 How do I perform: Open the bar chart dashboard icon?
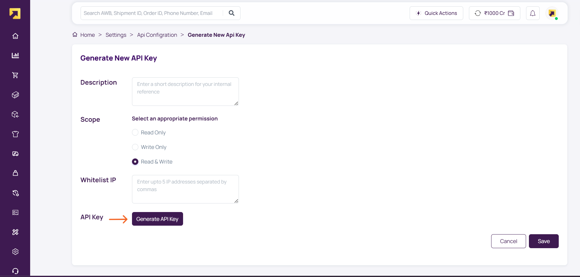click(15, 55)
